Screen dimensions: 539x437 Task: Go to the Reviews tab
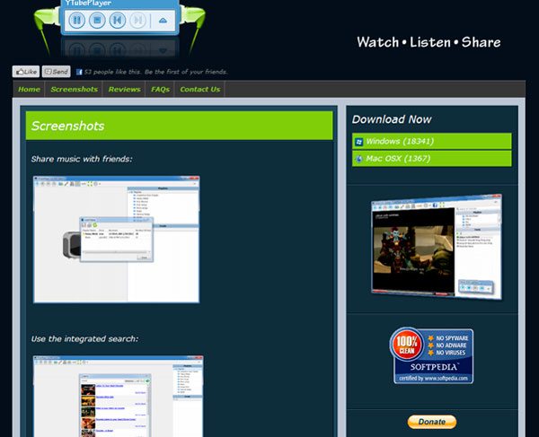click(124, 90)
